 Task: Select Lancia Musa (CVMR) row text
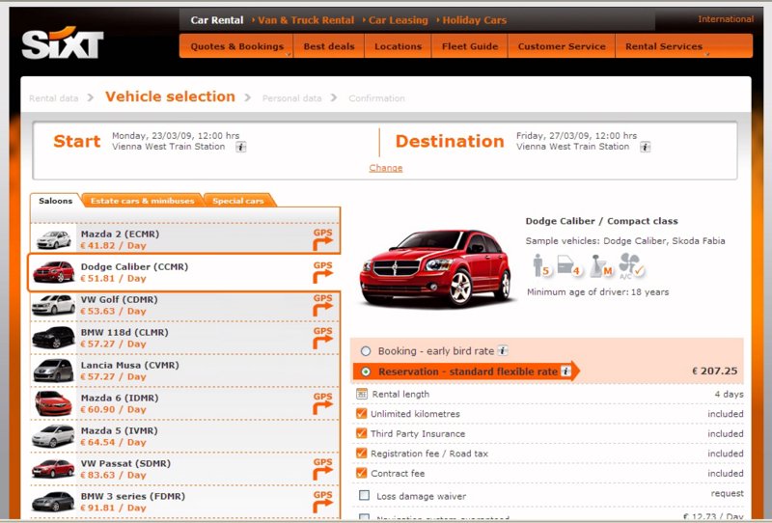tap(130, 365)
